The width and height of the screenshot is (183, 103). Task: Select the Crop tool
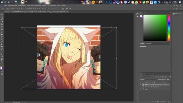coord(2,24)
